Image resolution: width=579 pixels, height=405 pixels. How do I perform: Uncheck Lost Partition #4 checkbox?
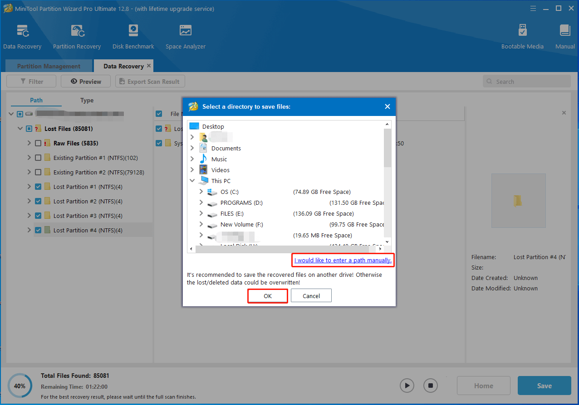tap(38, 230)
